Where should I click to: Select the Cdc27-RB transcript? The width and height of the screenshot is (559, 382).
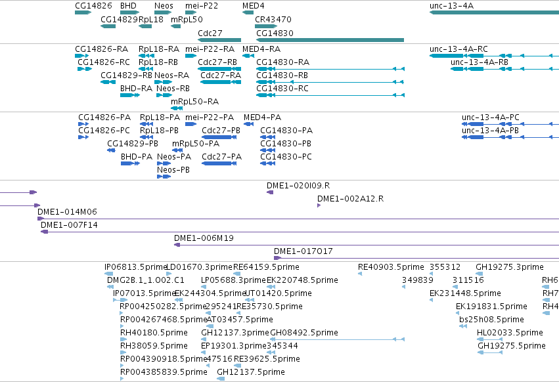point(219,69)
